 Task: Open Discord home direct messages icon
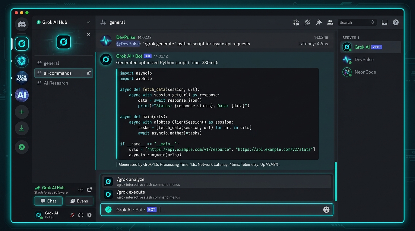[22, 24]
